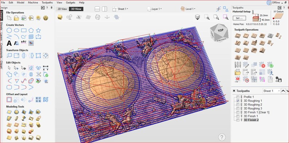Enable the 3D Finish 1 toolpath checkbox
289x143 pixels.
pyautogui.click(x=238, y=116)
